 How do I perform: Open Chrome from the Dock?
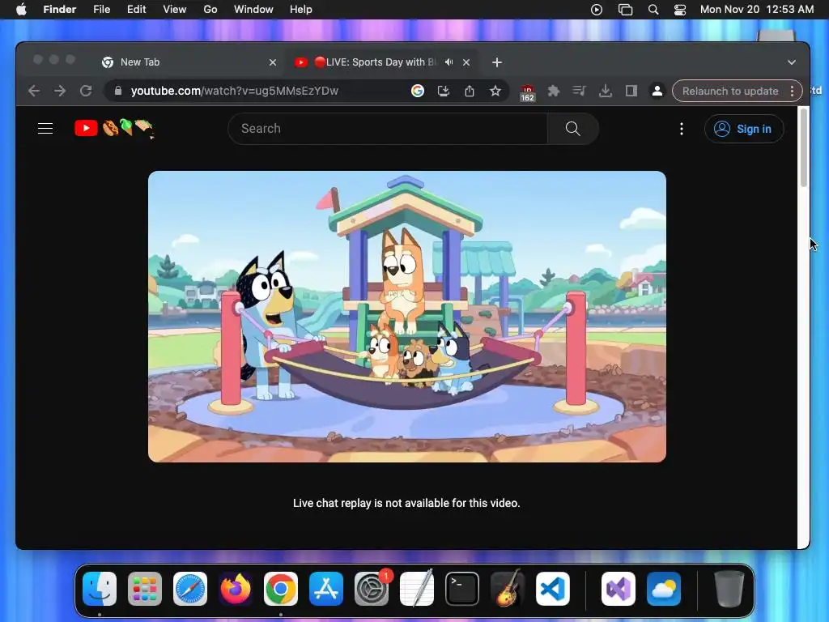[281, 589]
